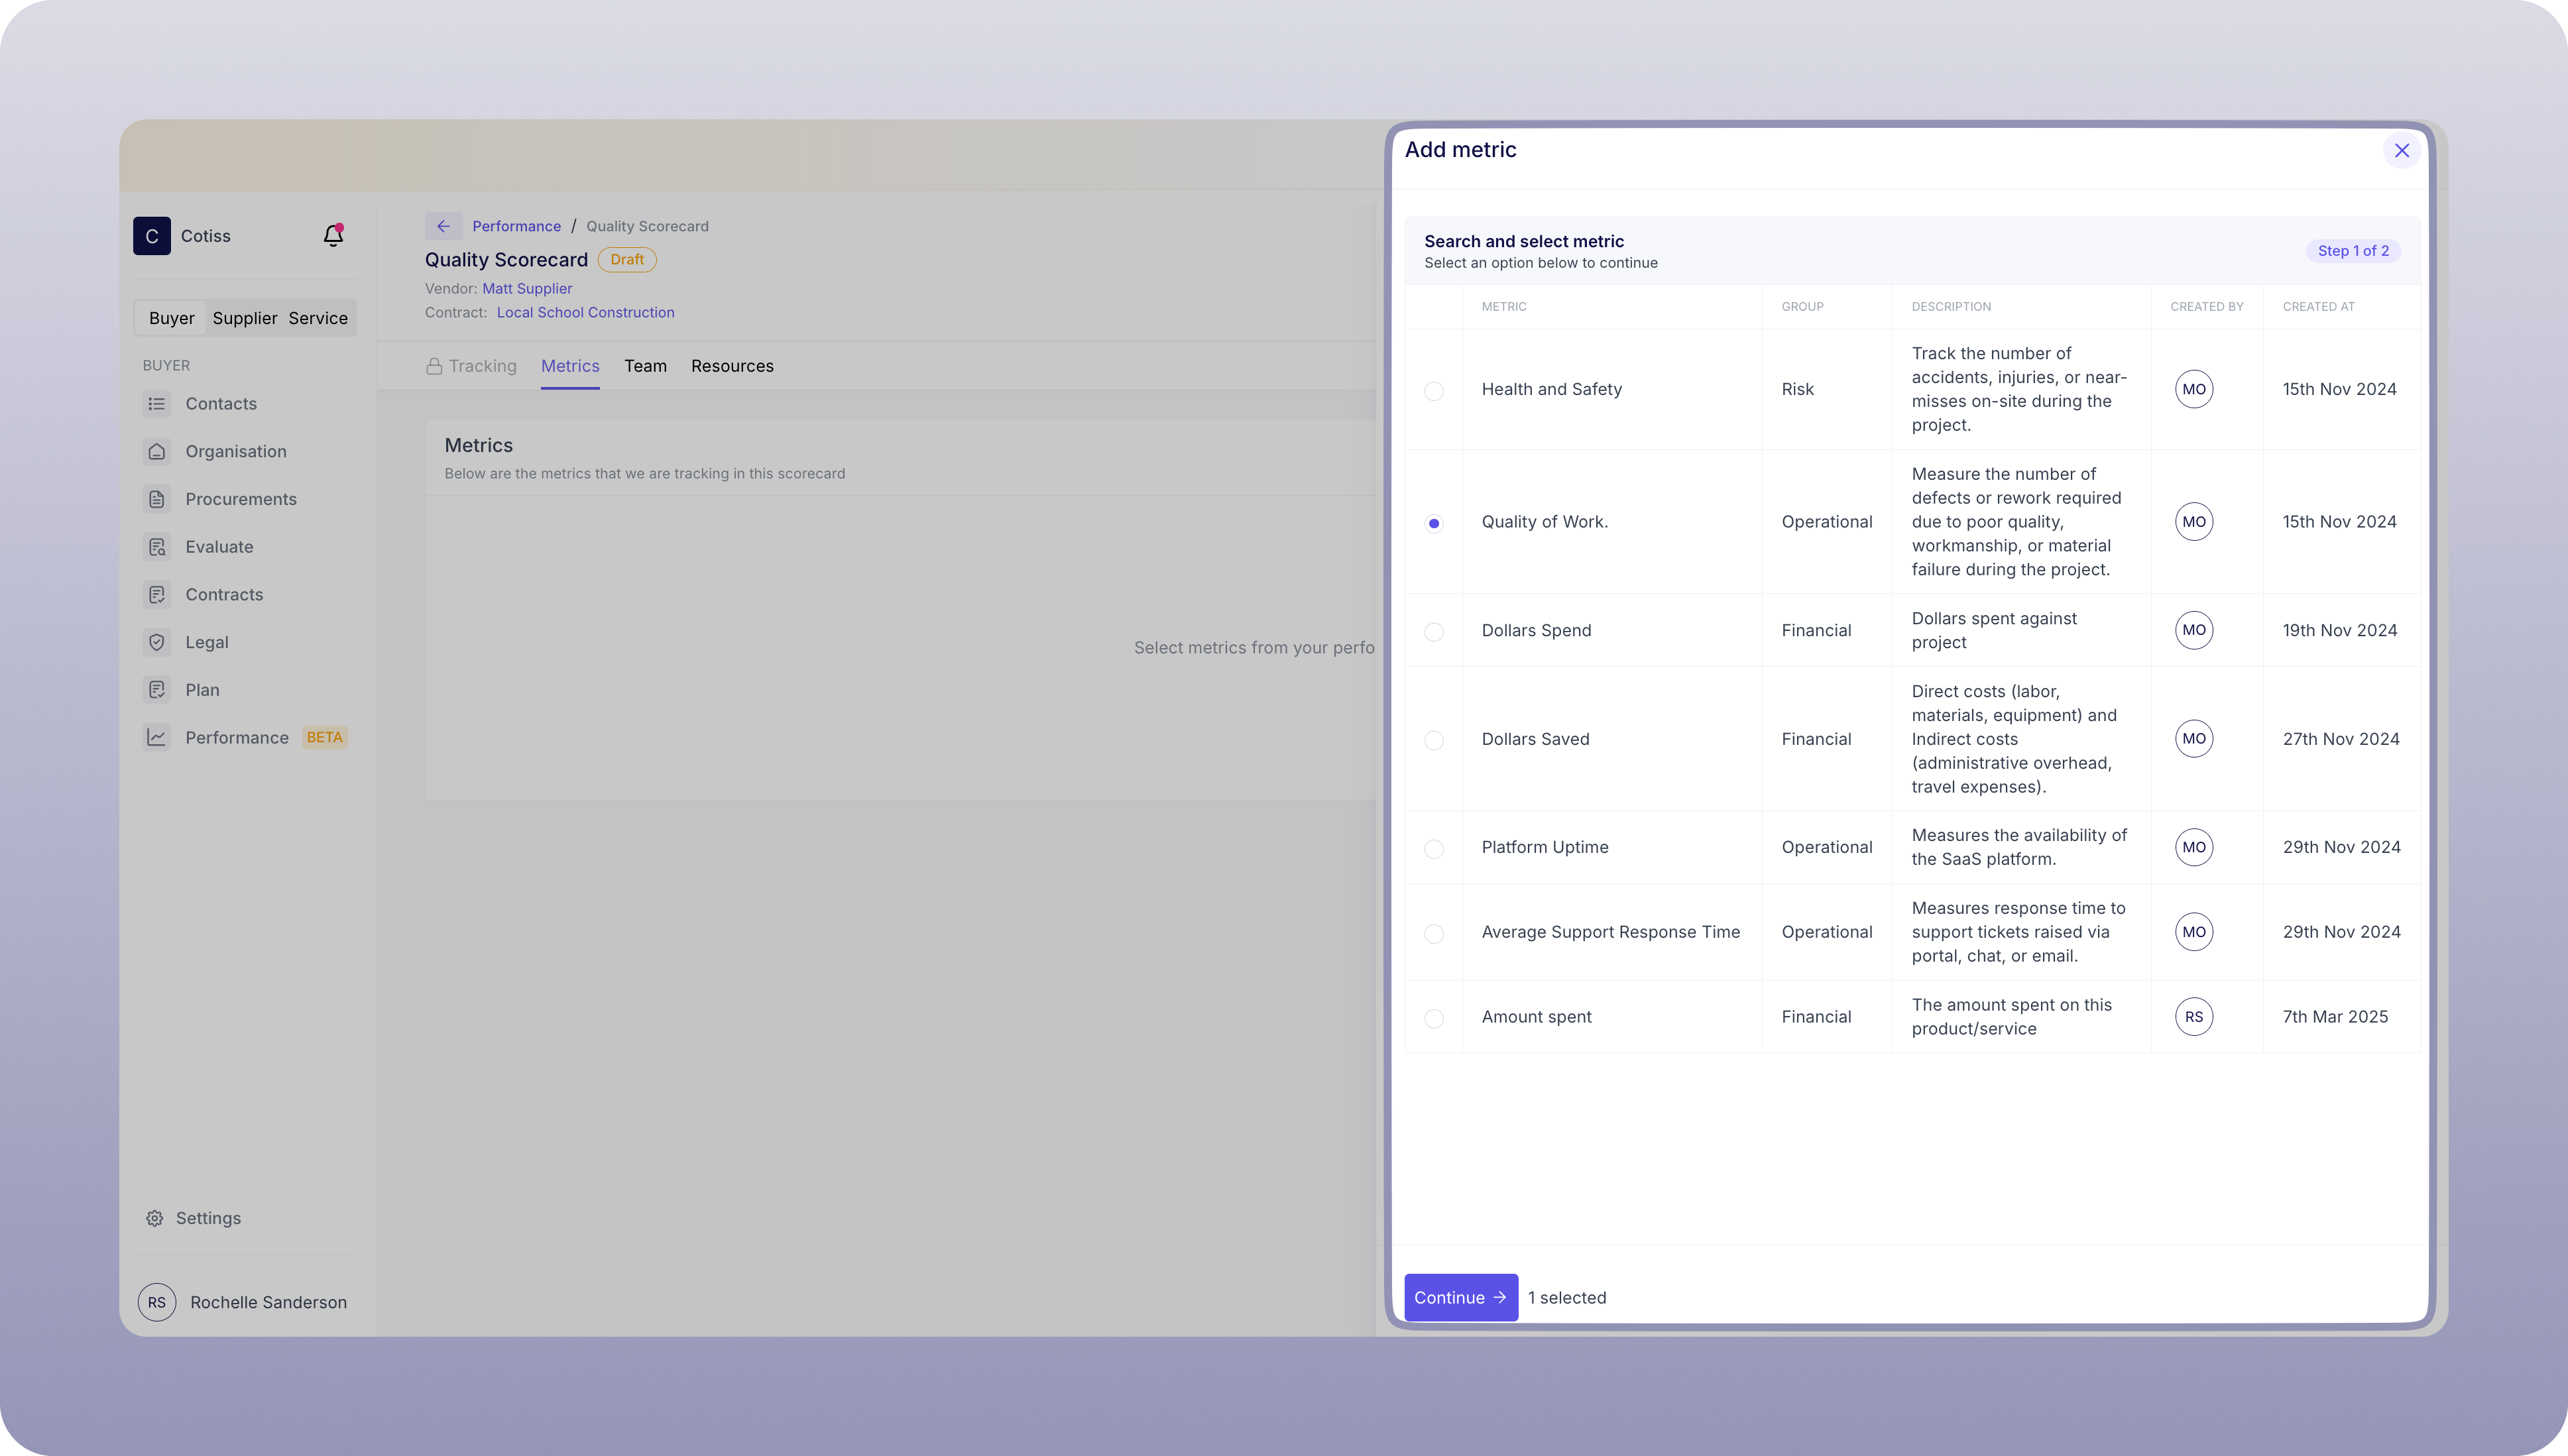Click the Performance chart icon in sidebar
The width and height of the screenshot is (2568, 1456).
[157, 738]
